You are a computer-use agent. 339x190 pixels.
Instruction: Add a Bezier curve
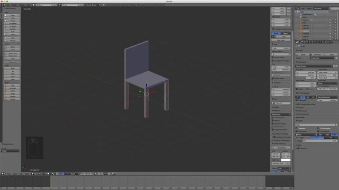coord(12,47)
